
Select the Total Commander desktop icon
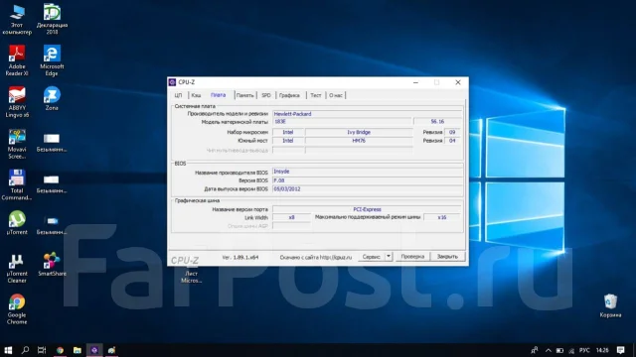click(17, 185)
